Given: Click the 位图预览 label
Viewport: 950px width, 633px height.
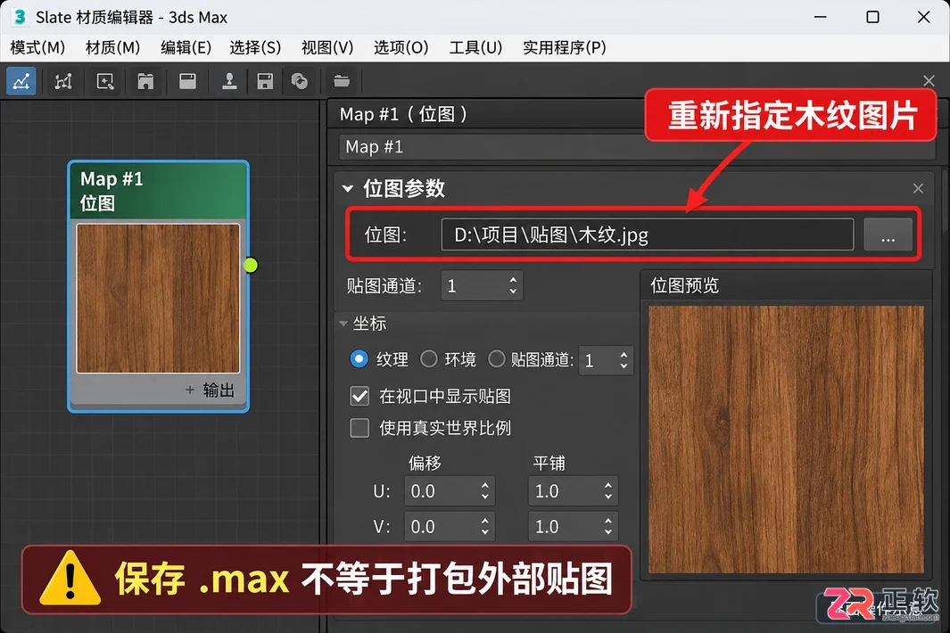Looking at the screenshot, I should coord(685,285).
